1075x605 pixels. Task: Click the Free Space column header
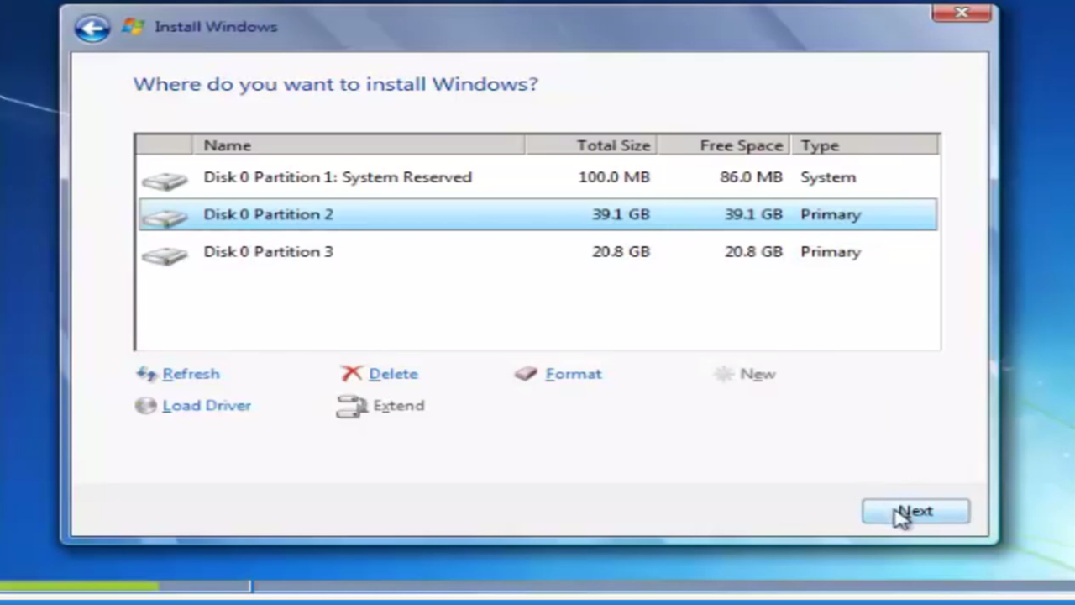click(x=741, y=145)
